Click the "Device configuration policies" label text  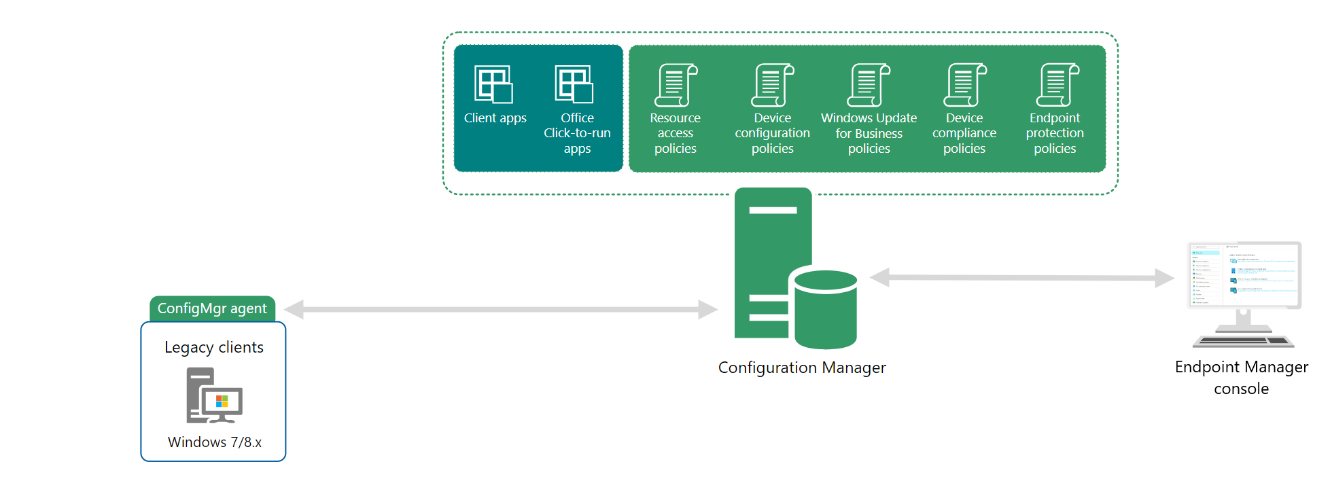773,133
